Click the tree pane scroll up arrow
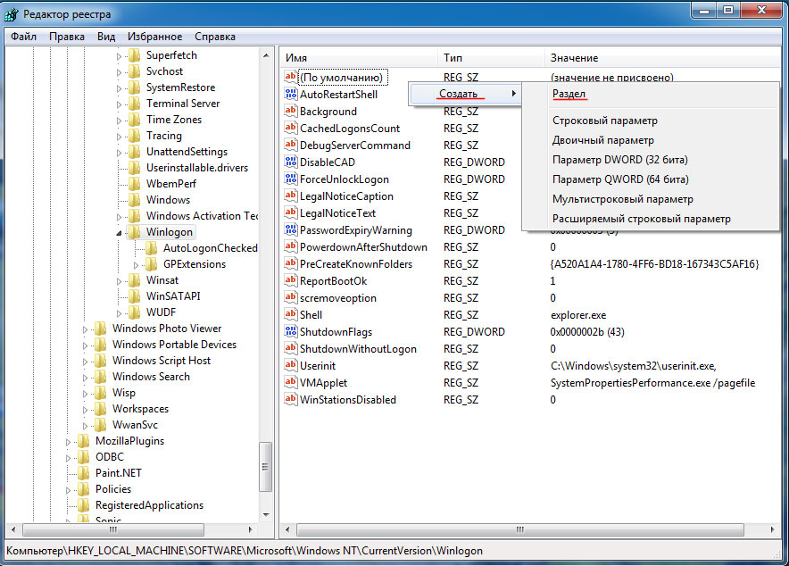Image resolution: width=789 pixels, height=566 pixels. (x=266, y=54)
